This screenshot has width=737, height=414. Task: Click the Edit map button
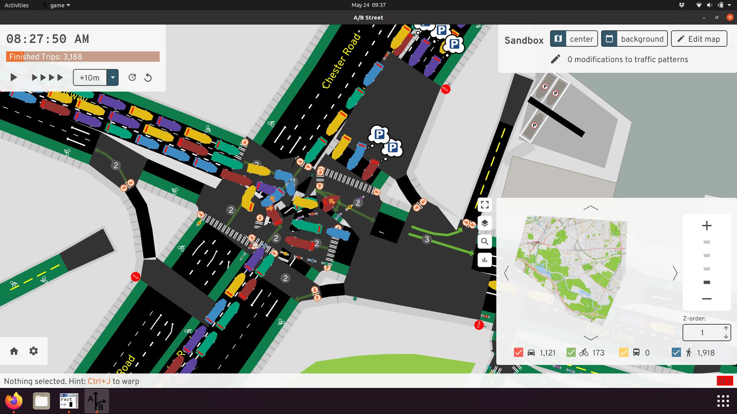coord(699,39)
